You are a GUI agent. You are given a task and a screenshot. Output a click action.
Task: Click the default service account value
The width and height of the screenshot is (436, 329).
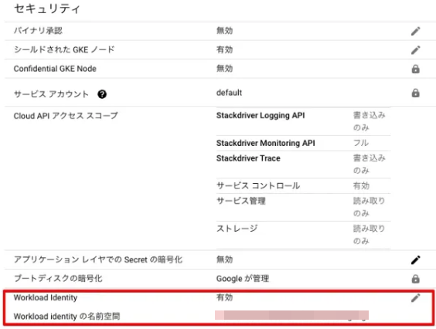229,93
